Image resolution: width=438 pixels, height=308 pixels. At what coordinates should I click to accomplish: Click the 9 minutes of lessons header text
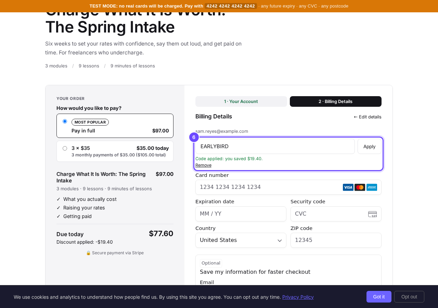pos(133,66)
